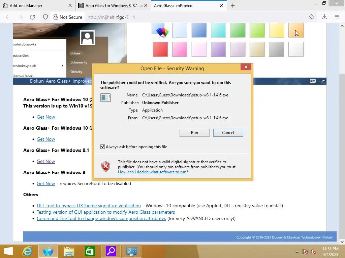Open Get Now link for Windows 8
This screenshot has width=345, height=258.
click(46, 183)
